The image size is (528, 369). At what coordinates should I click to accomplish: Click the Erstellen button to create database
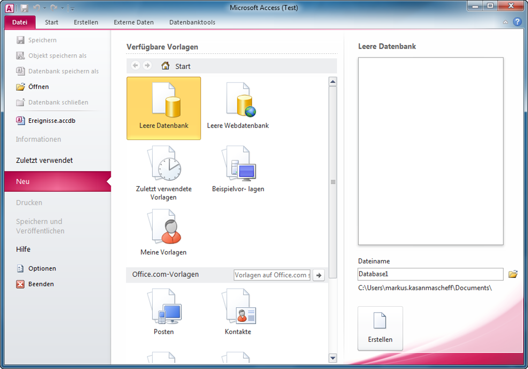point(380,328)
